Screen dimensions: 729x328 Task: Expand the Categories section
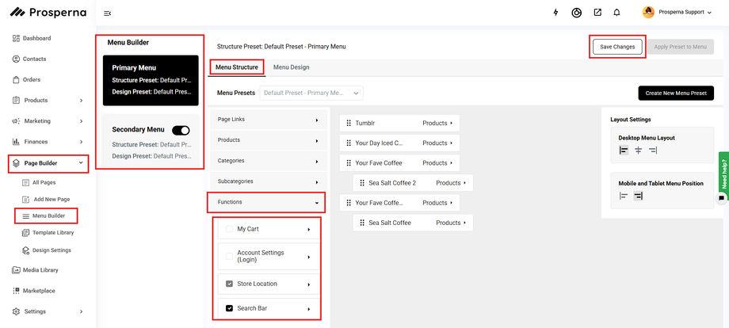click(x=267, y=161)
